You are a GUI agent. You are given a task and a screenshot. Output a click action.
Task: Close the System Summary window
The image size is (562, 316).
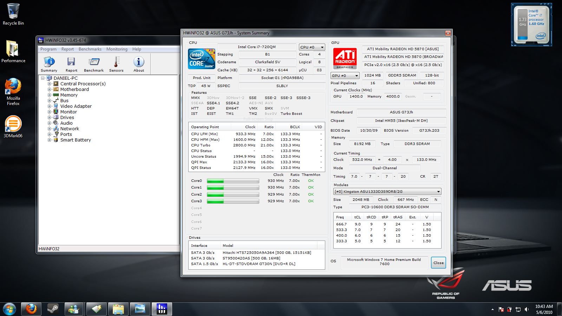[448, 33]
